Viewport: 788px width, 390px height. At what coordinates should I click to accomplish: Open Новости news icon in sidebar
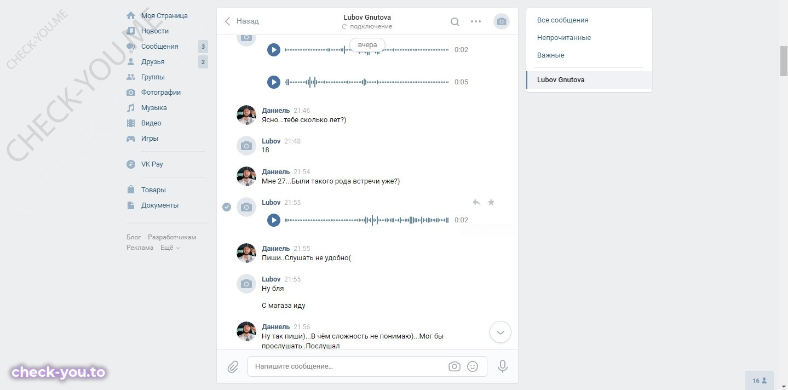pyautogui.click(x=131, y=31)
